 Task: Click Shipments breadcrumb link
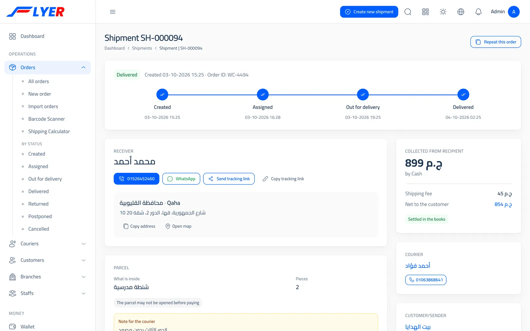click(x=142, y=48)
